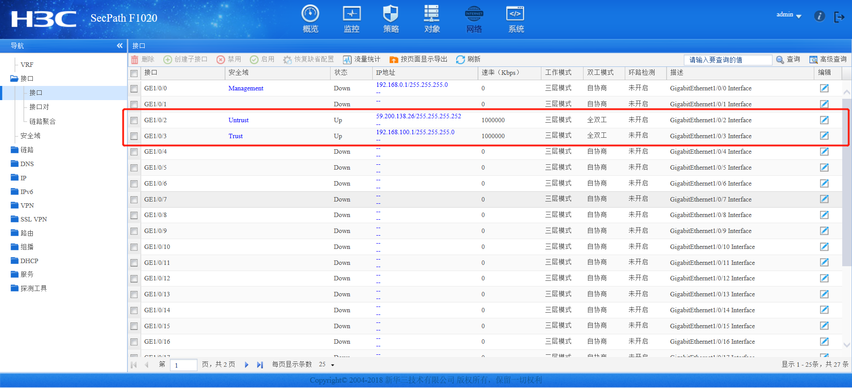Image resolution: width=852 pixels, height=388 pixels.
Task: Toggle the select-all checkbox in table header
Action: point(134,73)
